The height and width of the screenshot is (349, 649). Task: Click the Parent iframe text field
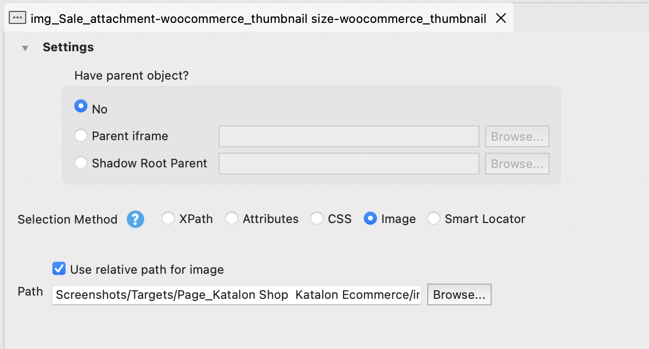coord(349,136)
